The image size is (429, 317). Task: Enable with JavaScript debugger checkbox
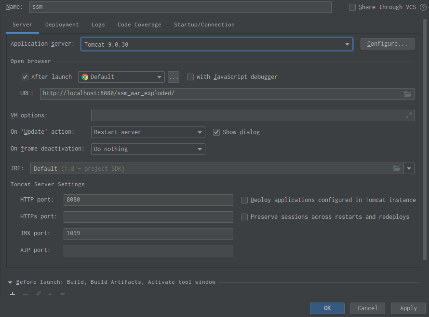point(190,77)
